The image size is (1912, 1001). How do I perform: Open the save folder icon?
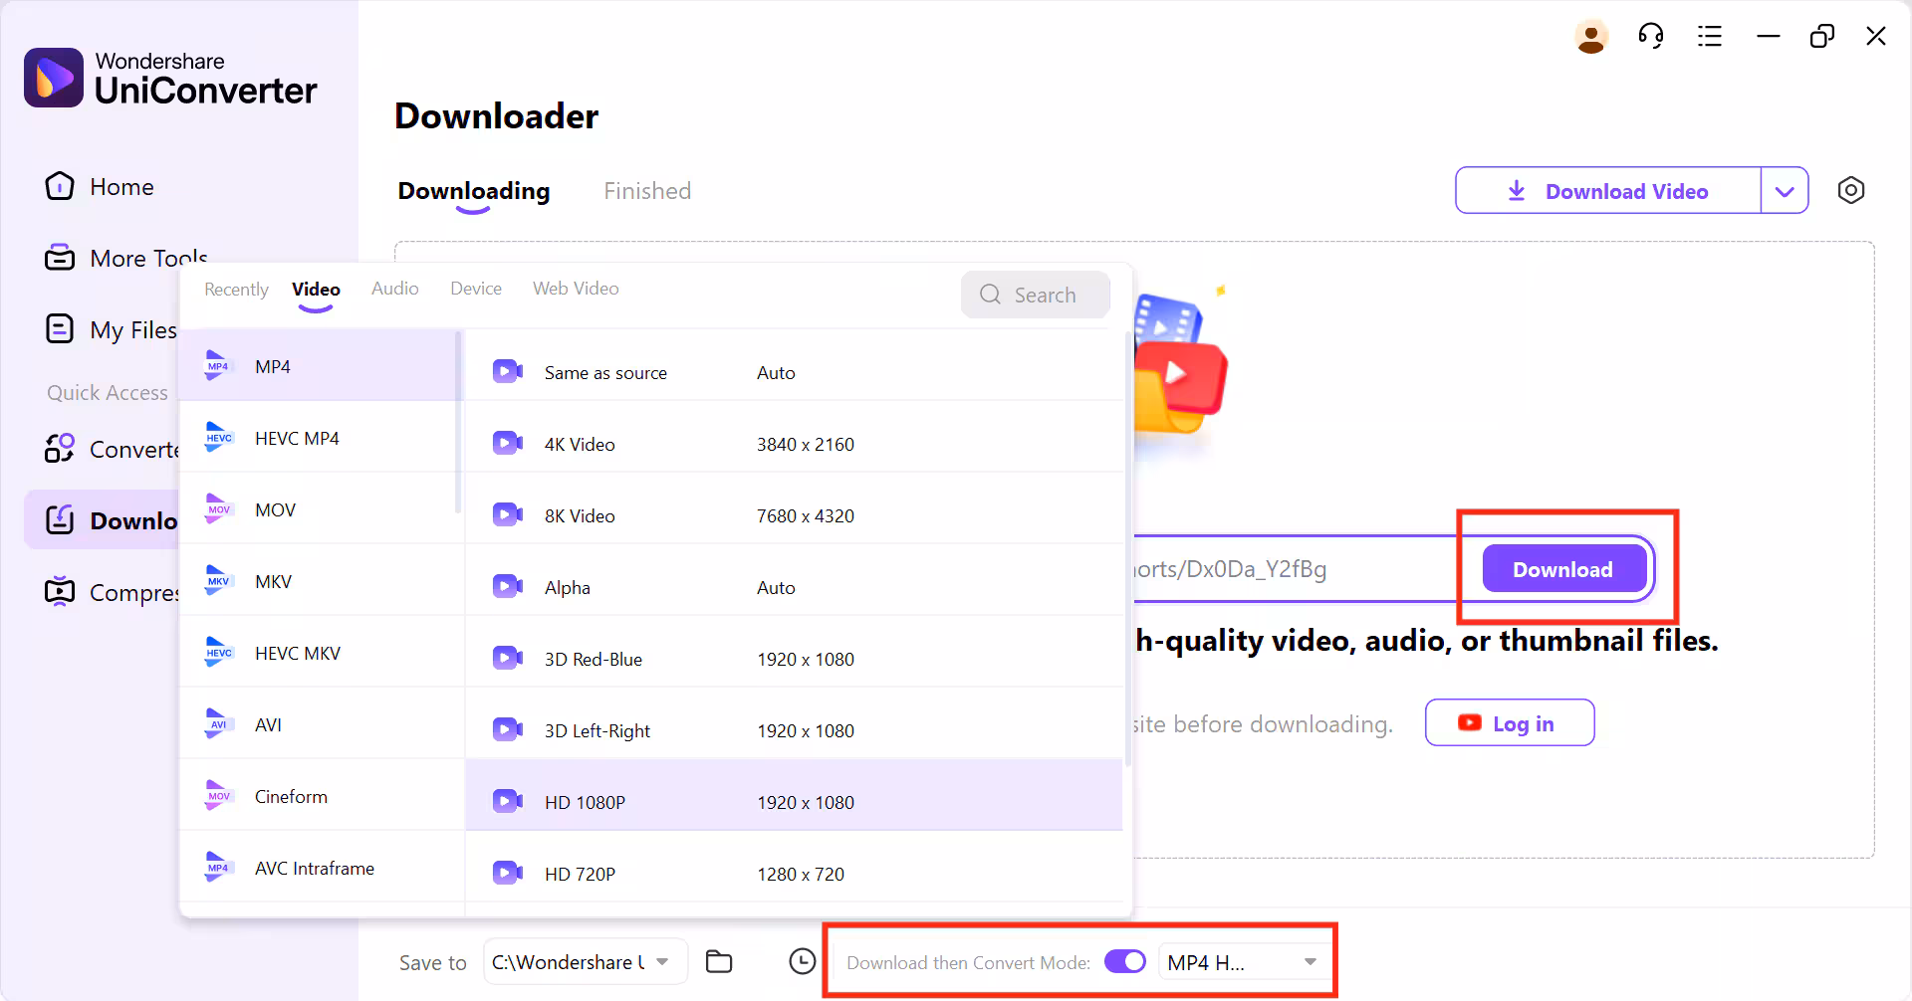pos(719,961)
